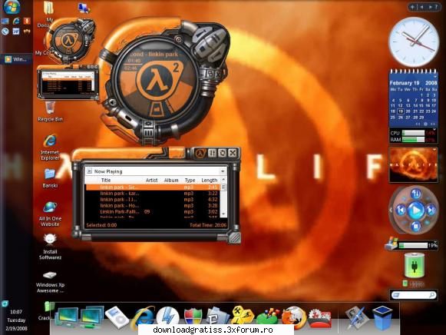The image size is (446, 335).
Task: Open the Recycle Bin desktop icon
Action: pos(50,108)
